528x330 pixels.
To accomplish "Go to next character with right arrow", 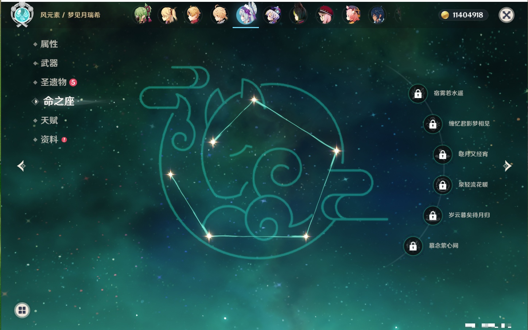I will pyautogui.click(x=507, y=166).
